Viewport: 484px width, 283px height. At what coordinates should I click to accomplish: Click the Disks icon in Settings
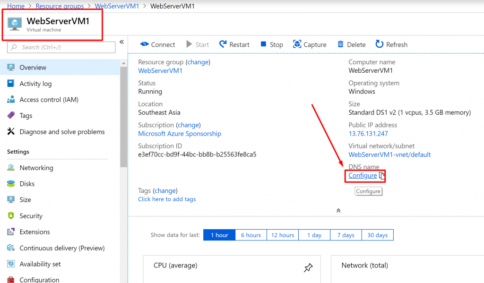pyautogui.click(x=11, y=184)
